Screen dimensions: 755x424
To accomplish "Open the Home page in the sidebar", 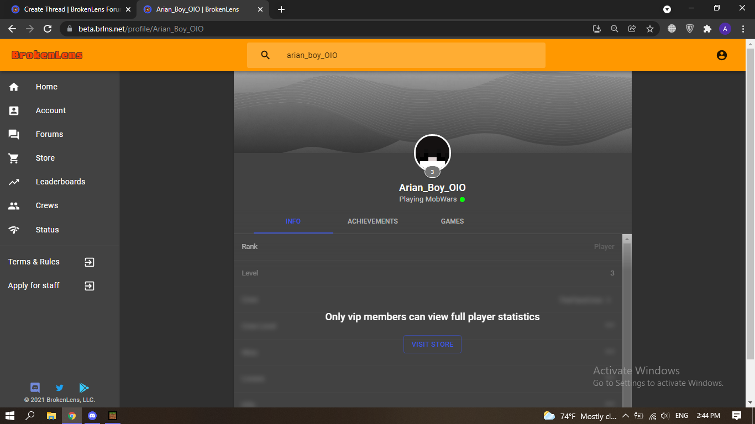I will tap(59, 87).
